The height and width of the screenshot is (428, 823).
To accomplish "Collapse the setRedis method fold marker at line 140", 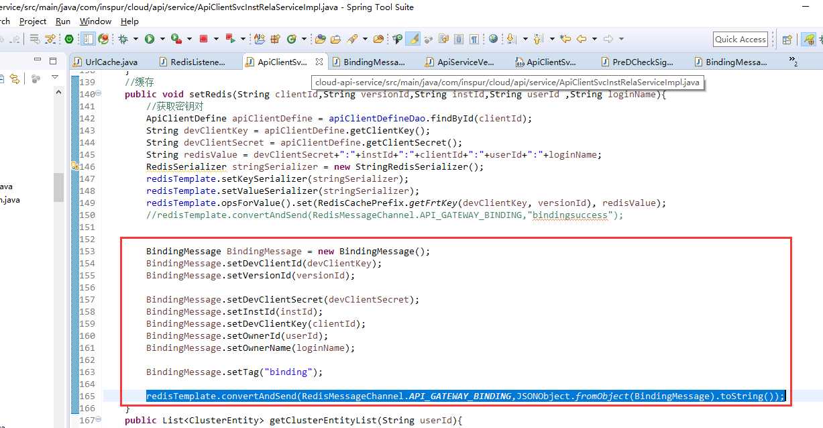I will click(99, 94).
